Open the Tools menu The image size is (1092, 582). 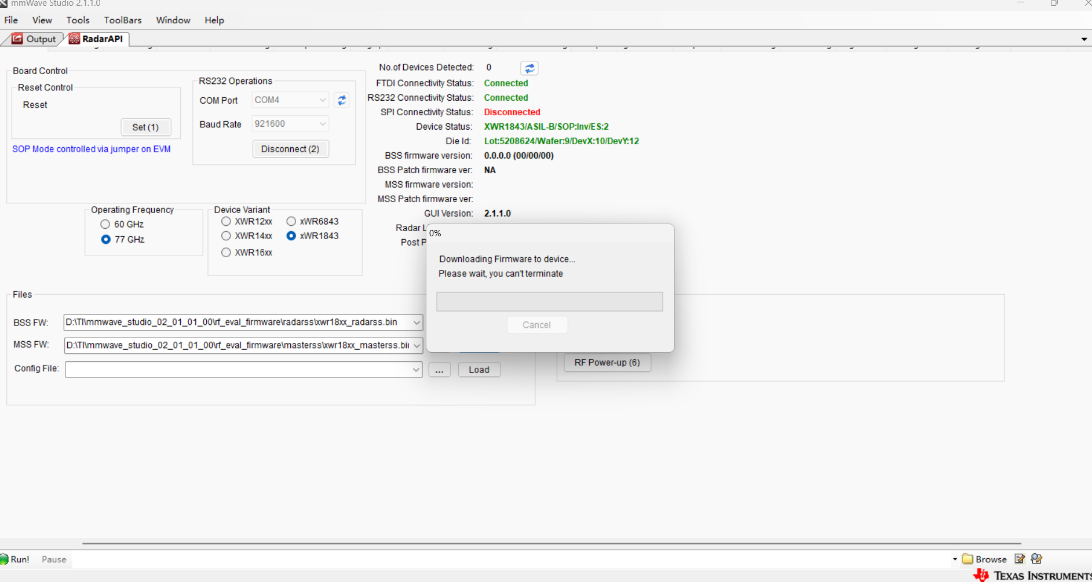(x=78, y=20)
